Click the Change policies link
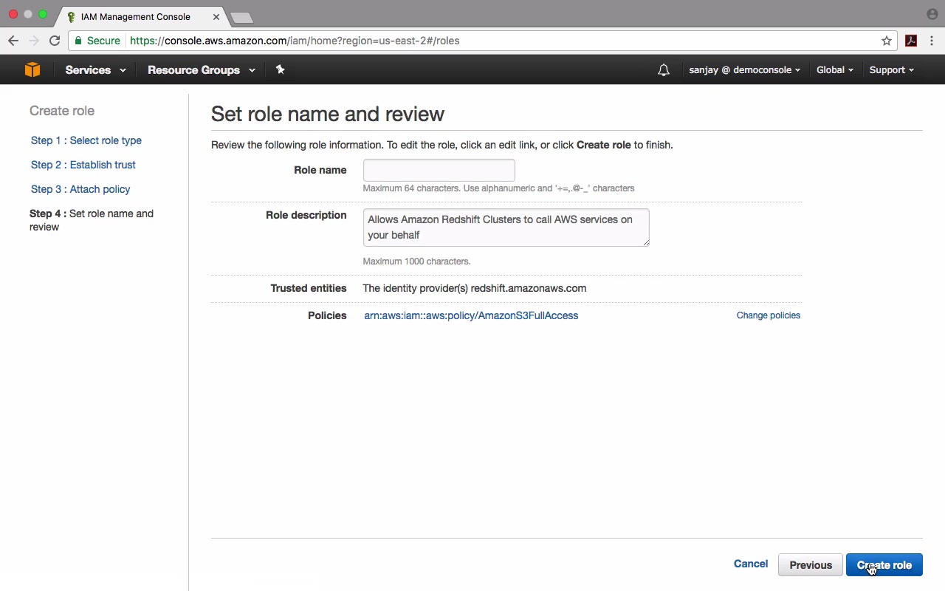Image resolution: width=945 pixels, height=591 pixels. point(768,315)
